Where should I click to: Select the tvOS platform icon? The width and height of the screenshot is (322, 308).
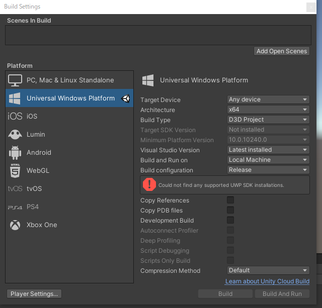(15, 188)
